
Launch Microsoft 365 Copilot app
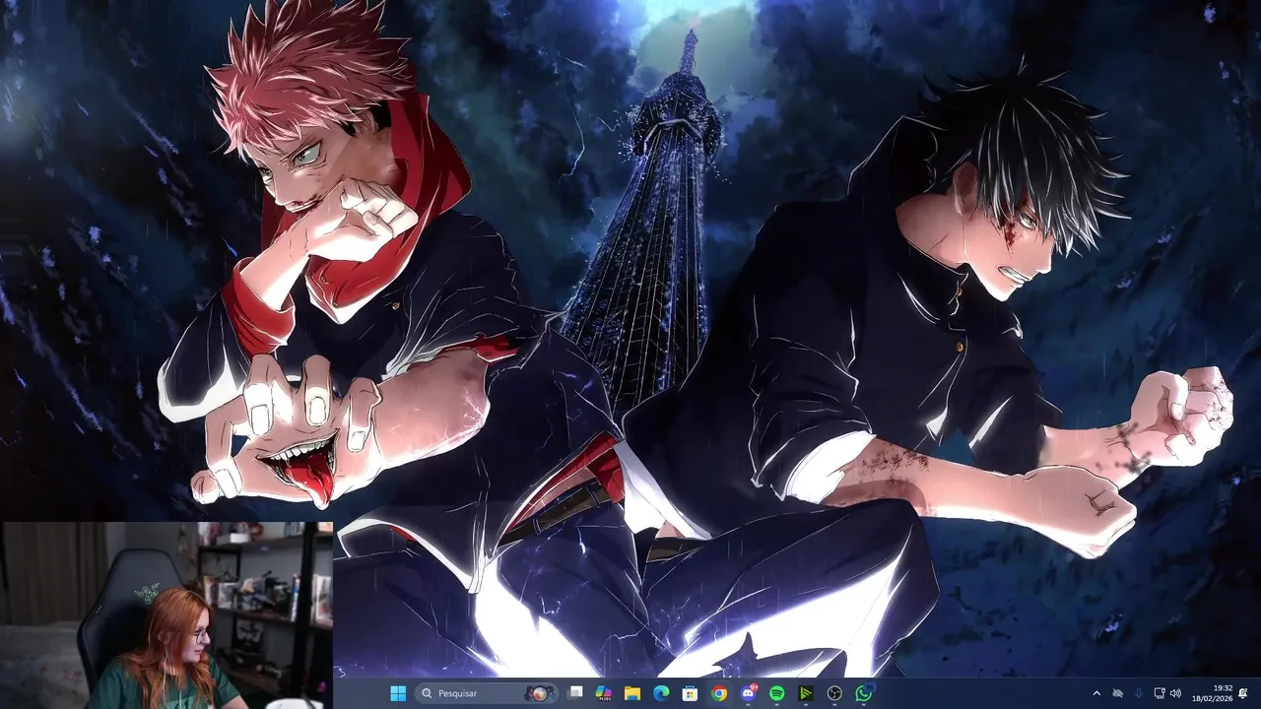pos(604,693)
